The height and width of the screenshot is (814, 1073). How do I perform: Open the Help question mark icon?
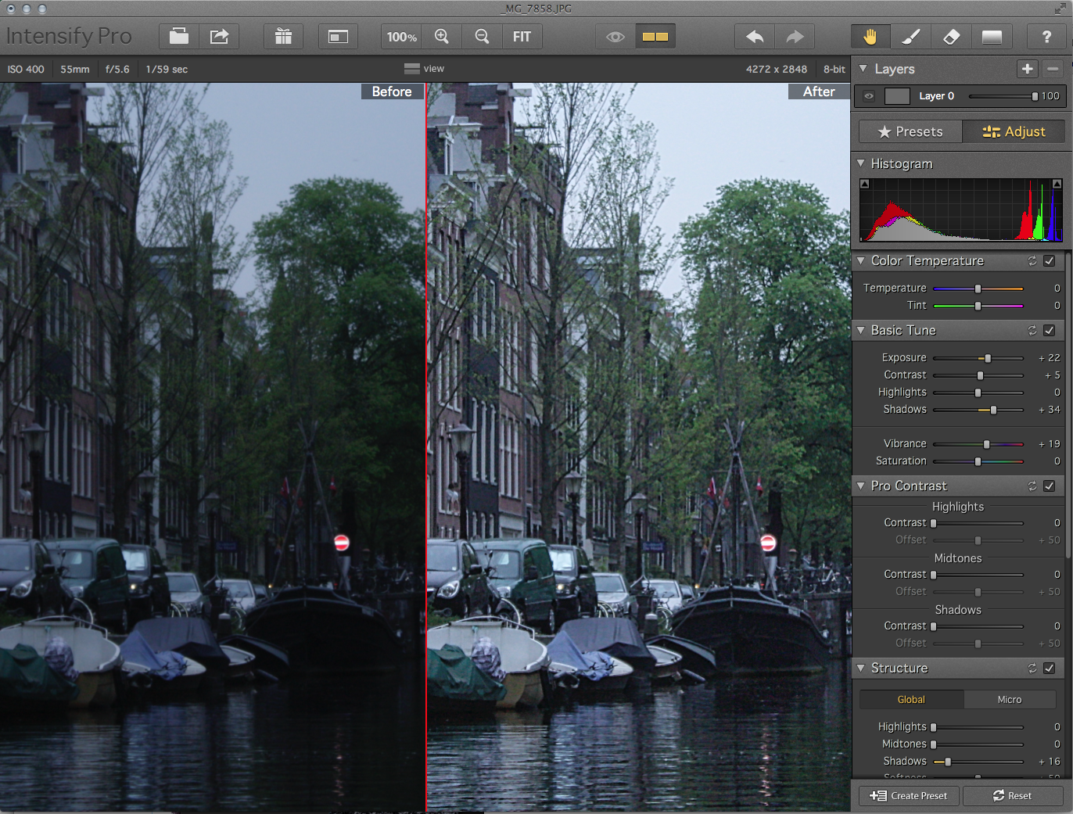[1047, 36]
